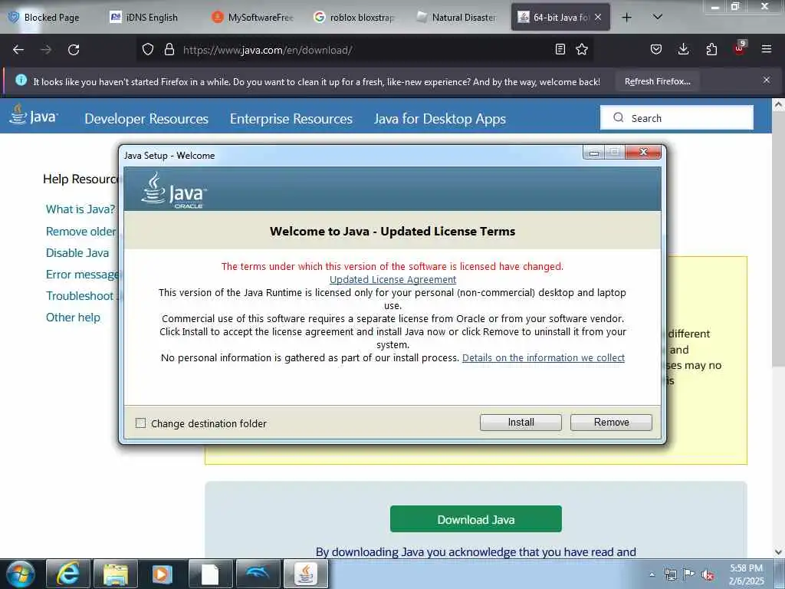
Task: Switch to the roblox bloxstrap tab
Action: coord(354,17)
